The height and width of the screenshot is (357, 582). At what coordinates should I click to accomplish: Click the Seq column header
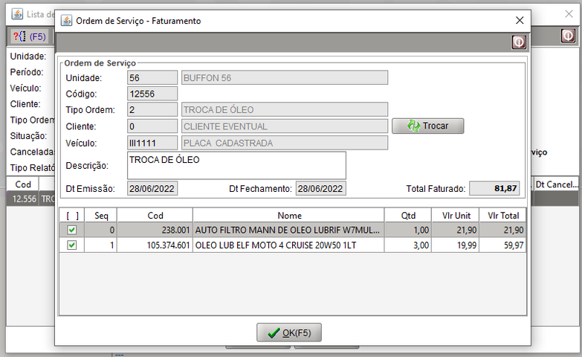[x=100, y=215]
